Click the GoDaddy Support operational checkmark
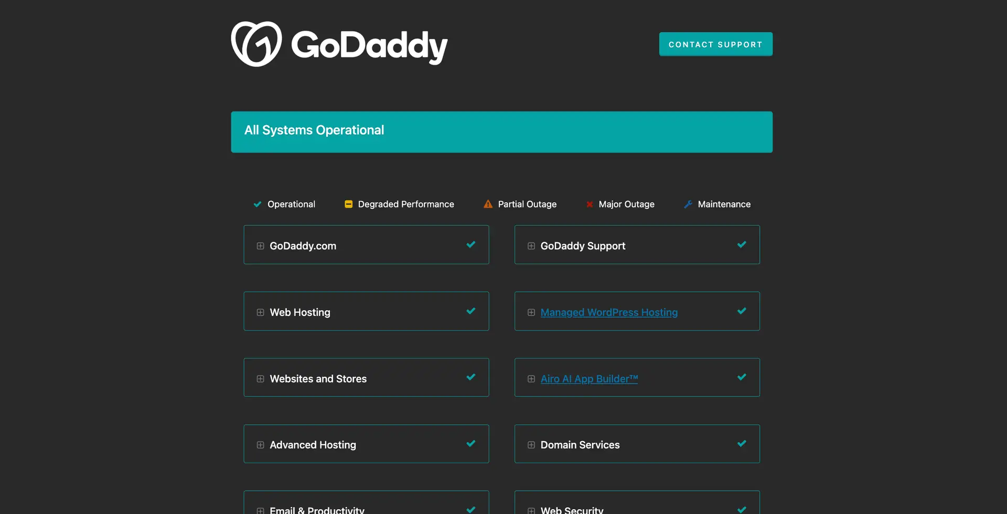 [742, 244]
